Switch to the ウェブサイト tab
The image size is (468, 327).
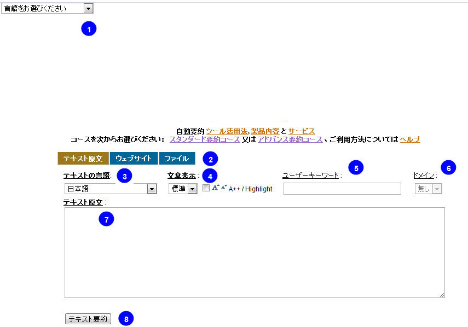134,158
